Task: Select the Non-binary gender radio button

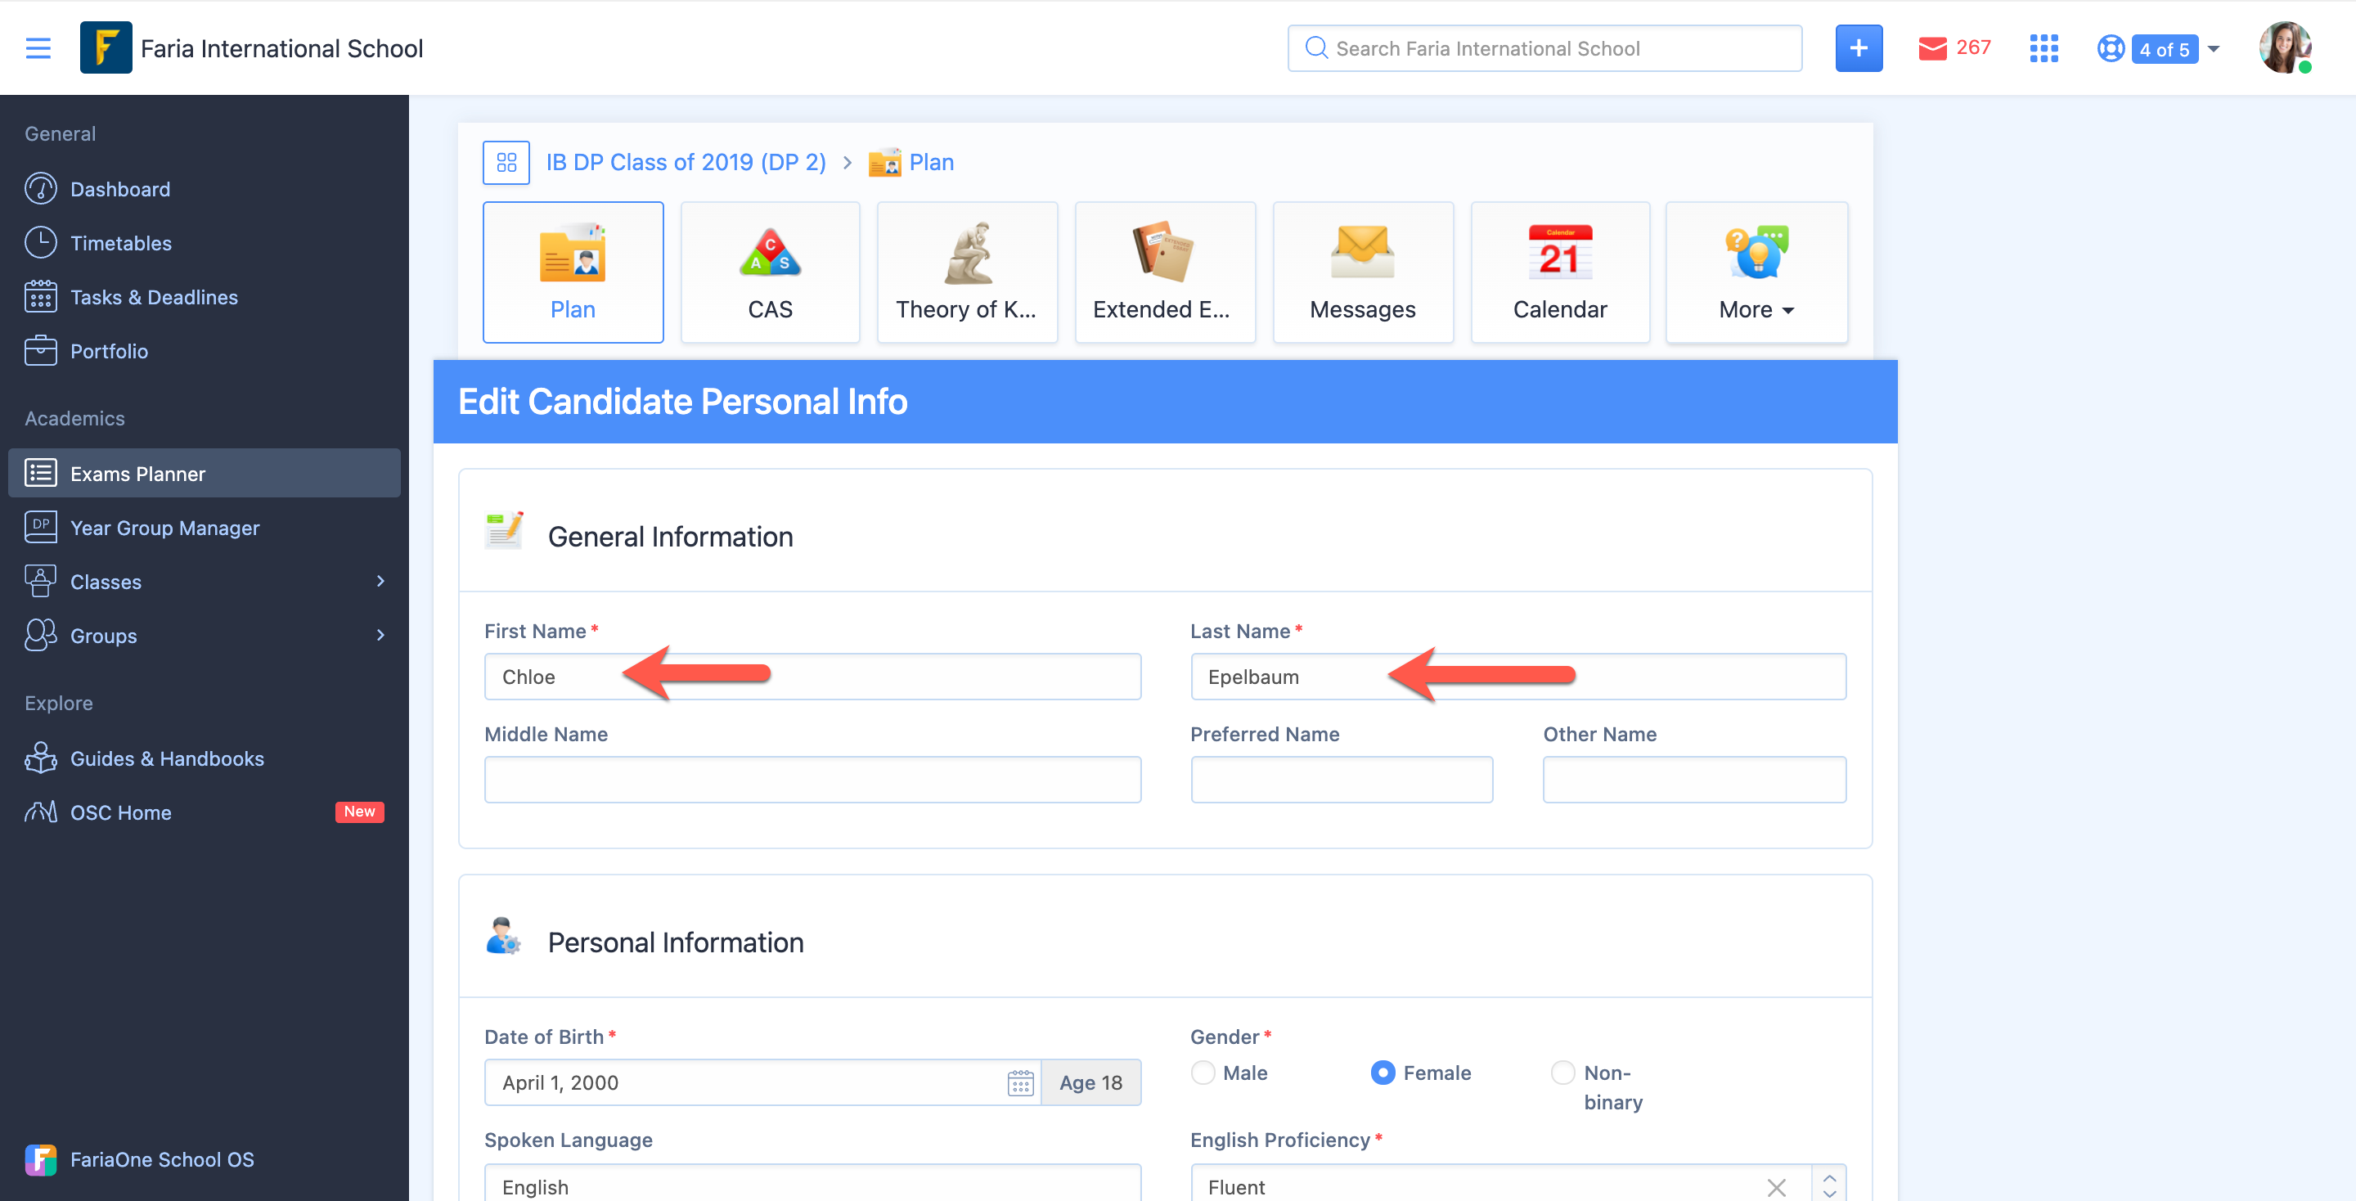Action: pos(1563,1073)
